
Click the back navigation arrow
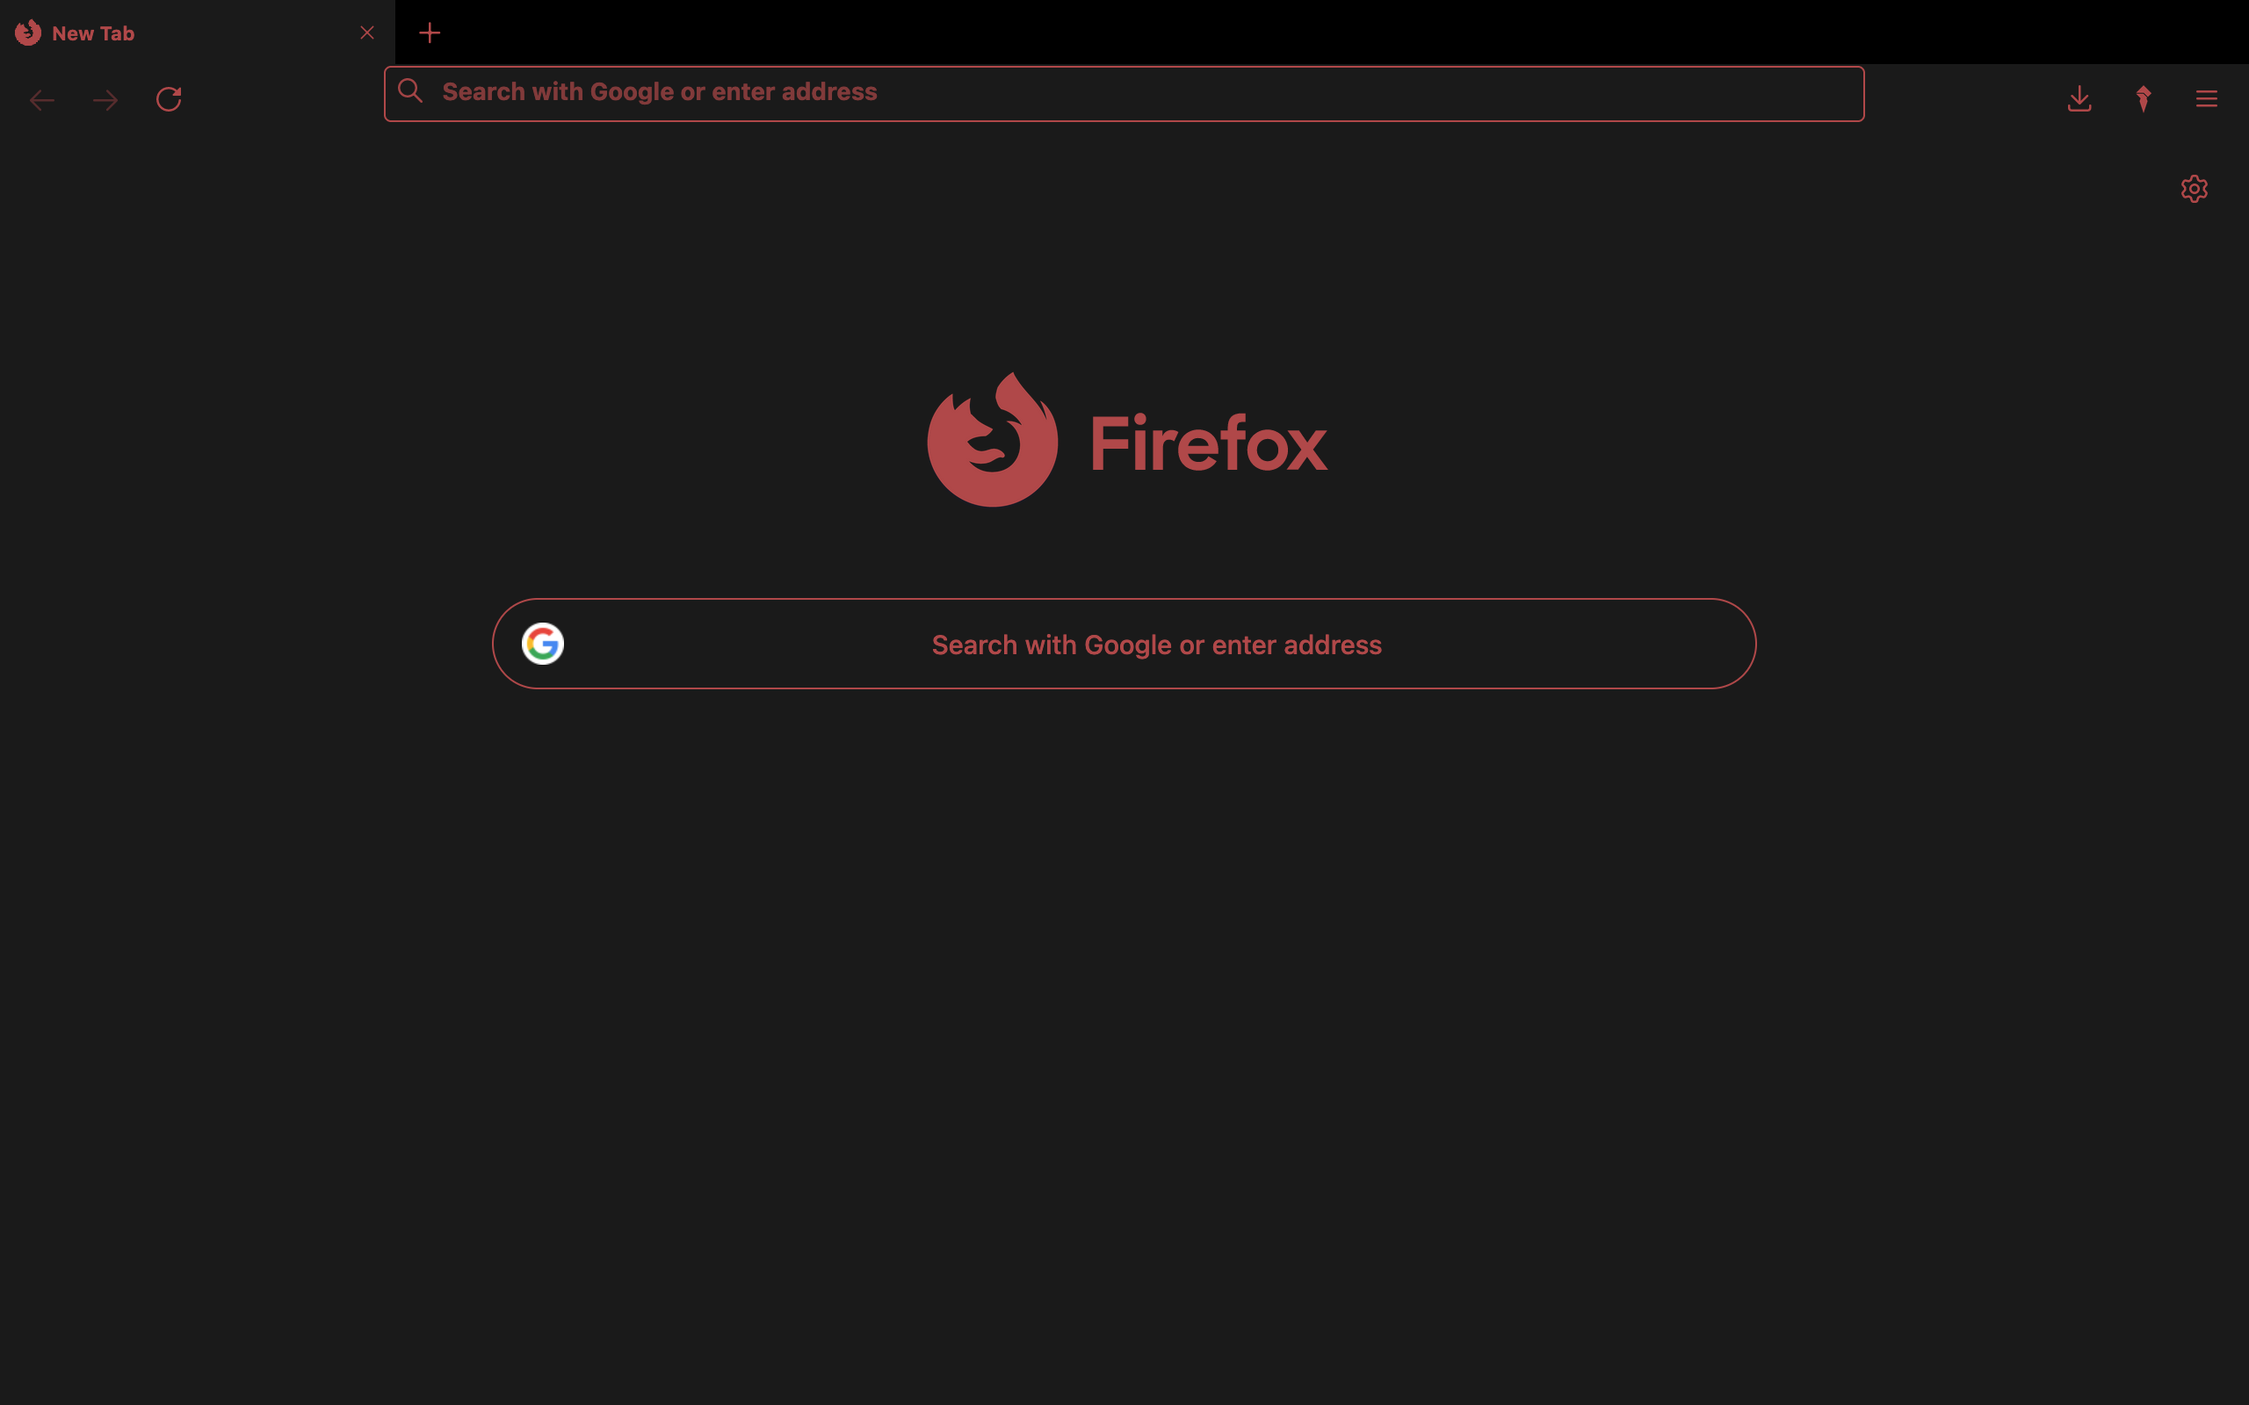click(x=42, y=98)
